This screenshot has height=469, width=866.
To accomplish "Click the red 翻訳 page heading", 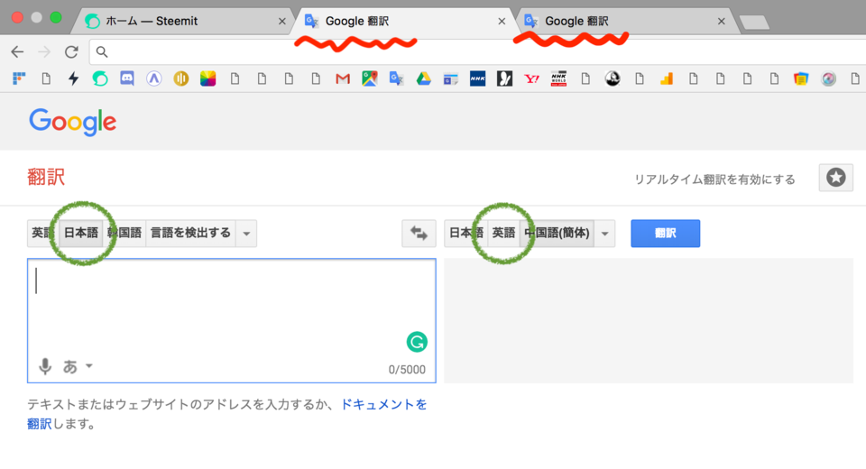I will click(46, 178).
